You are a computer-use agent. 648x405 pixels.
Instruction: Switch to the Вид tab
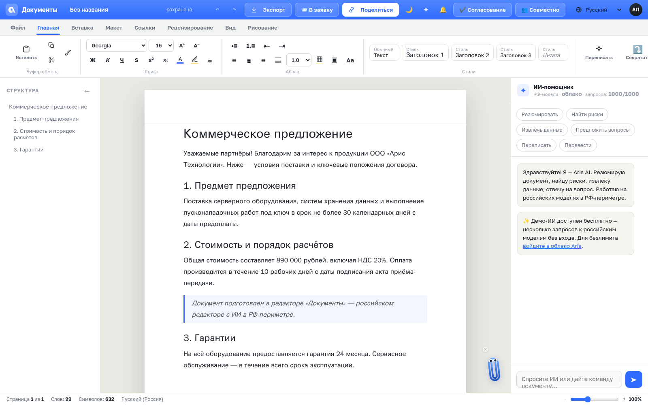point(230,28)
